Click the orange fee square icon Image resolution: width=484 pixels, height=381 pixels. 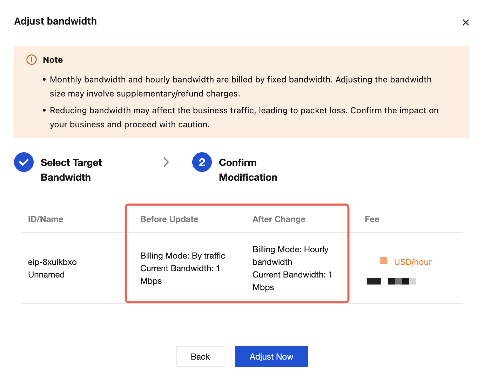click(384, 260)
